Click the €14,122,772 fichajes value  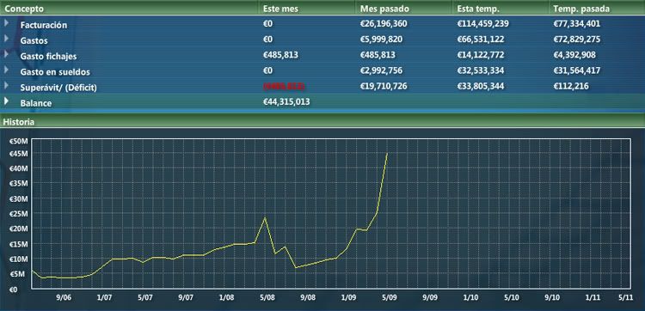(481, 55)
